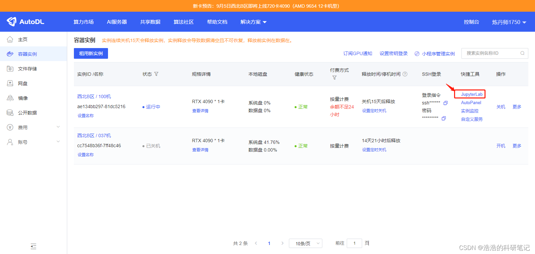Screen dimensions: 535x254
Task: Click 查看详情 for the 037机 instance
Action: 200,150
